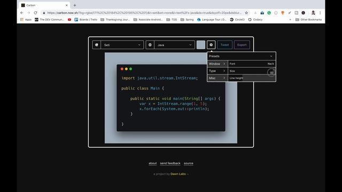
Task: Open The DEV Community bookmark
Action: tap(50, 20)
